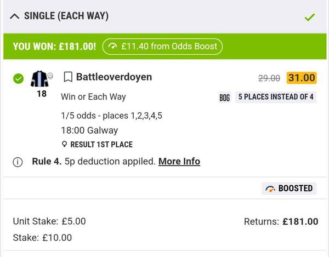Click the boosted 31.00 odds badge

click(302, 78)
